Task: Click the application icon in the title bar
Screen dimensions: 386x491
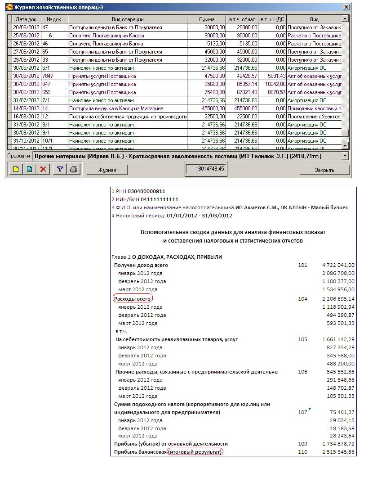Action: tap(10, 7)
